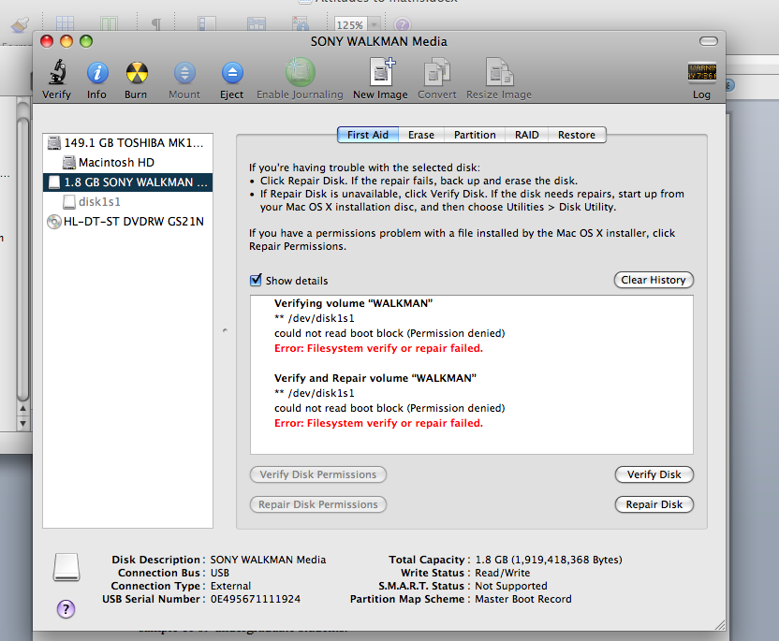Viewport: 779px width, 641px height.
Task: Open the Info toolbar icon
Action: click(x=97, y=72)
